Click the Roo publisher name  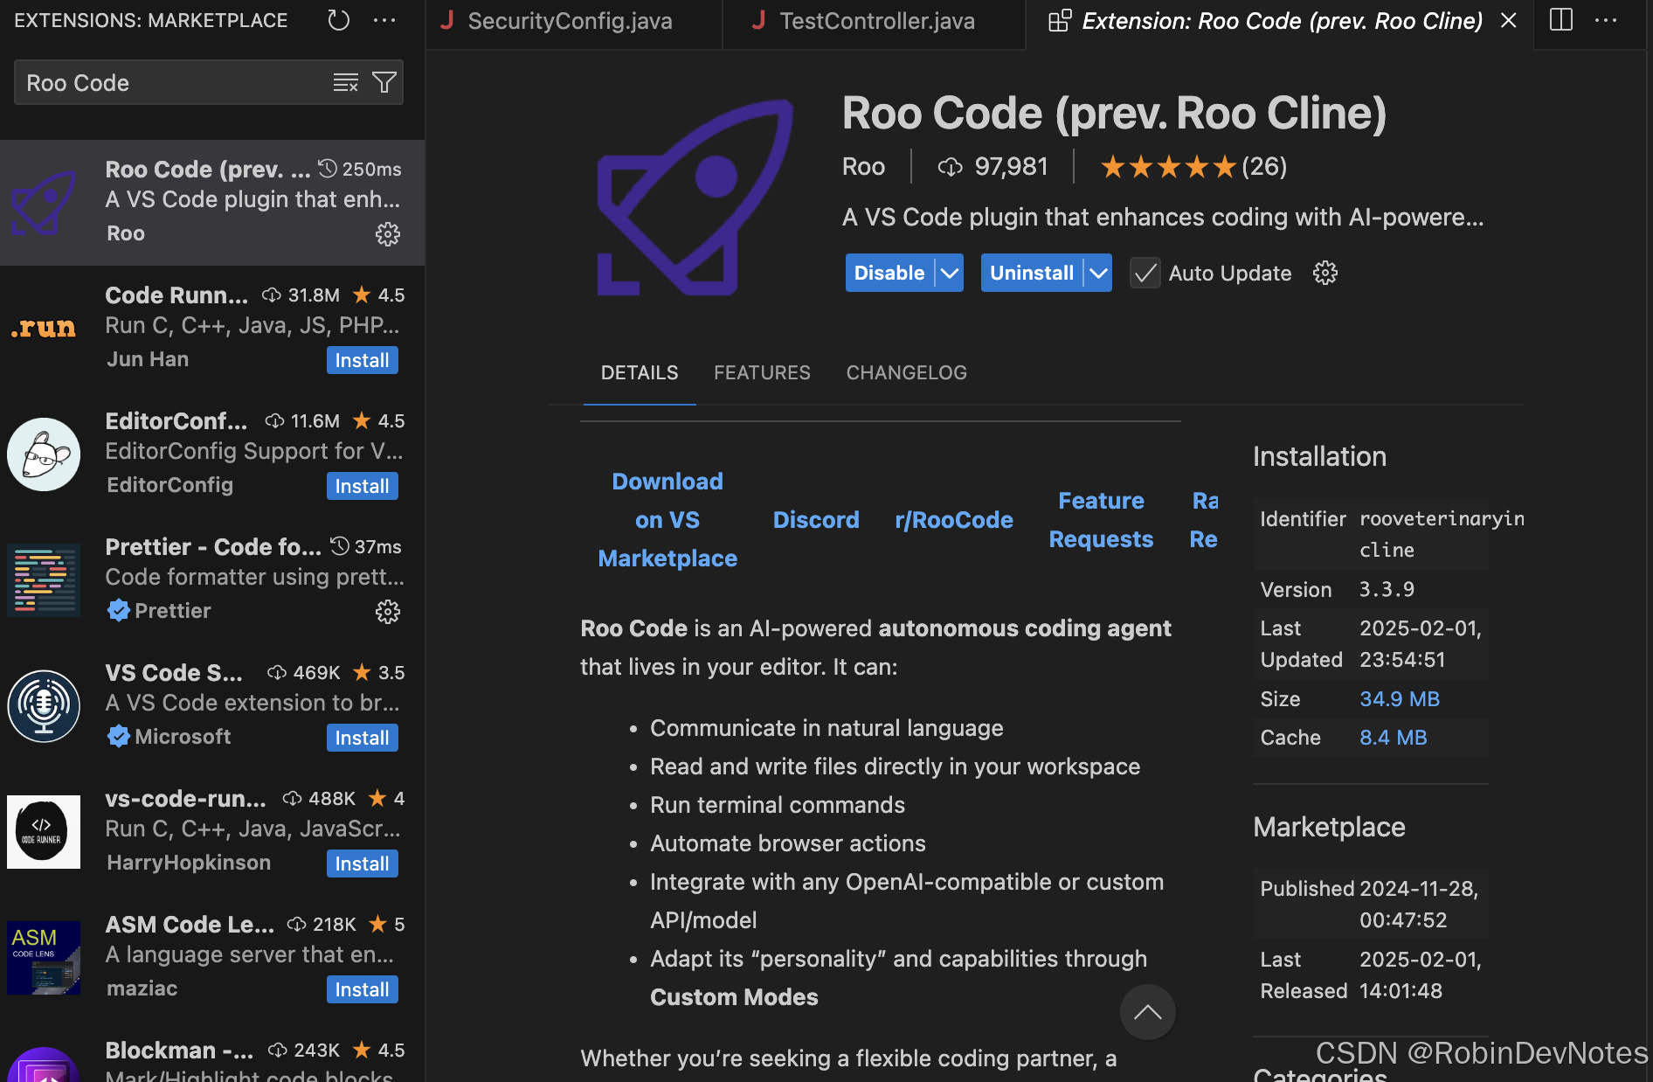pos(863,166)
